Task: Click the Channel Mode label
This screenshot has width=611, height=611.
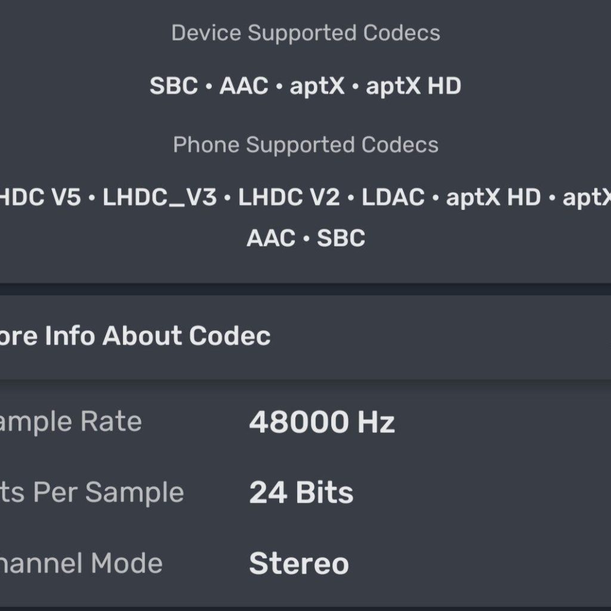Action: 81,564
